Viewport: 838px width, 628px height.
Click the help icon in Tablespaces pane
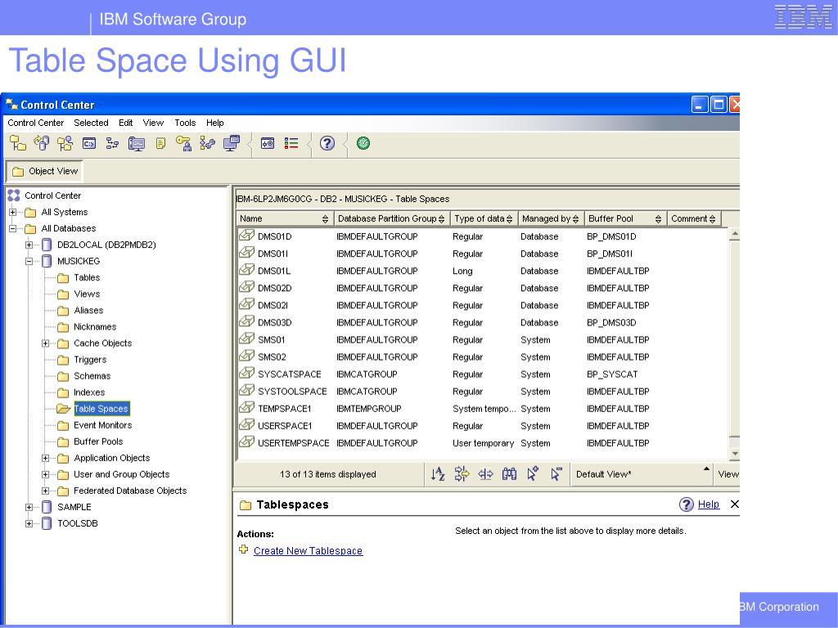(x=687, y=504)
